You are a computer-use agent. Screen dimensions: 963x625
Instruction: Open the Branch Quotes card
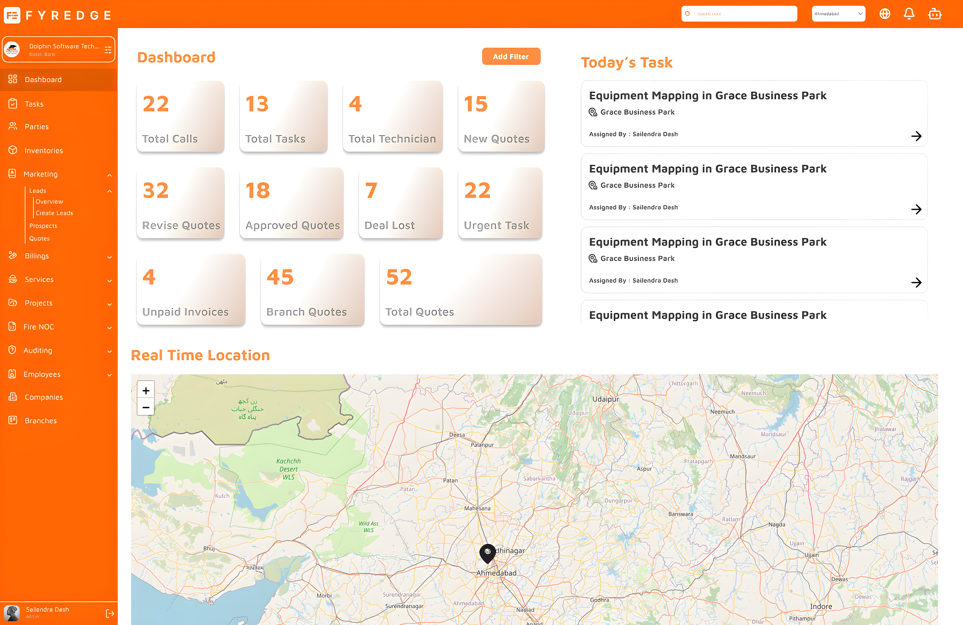pyautogui.click(x=313, y=290)
